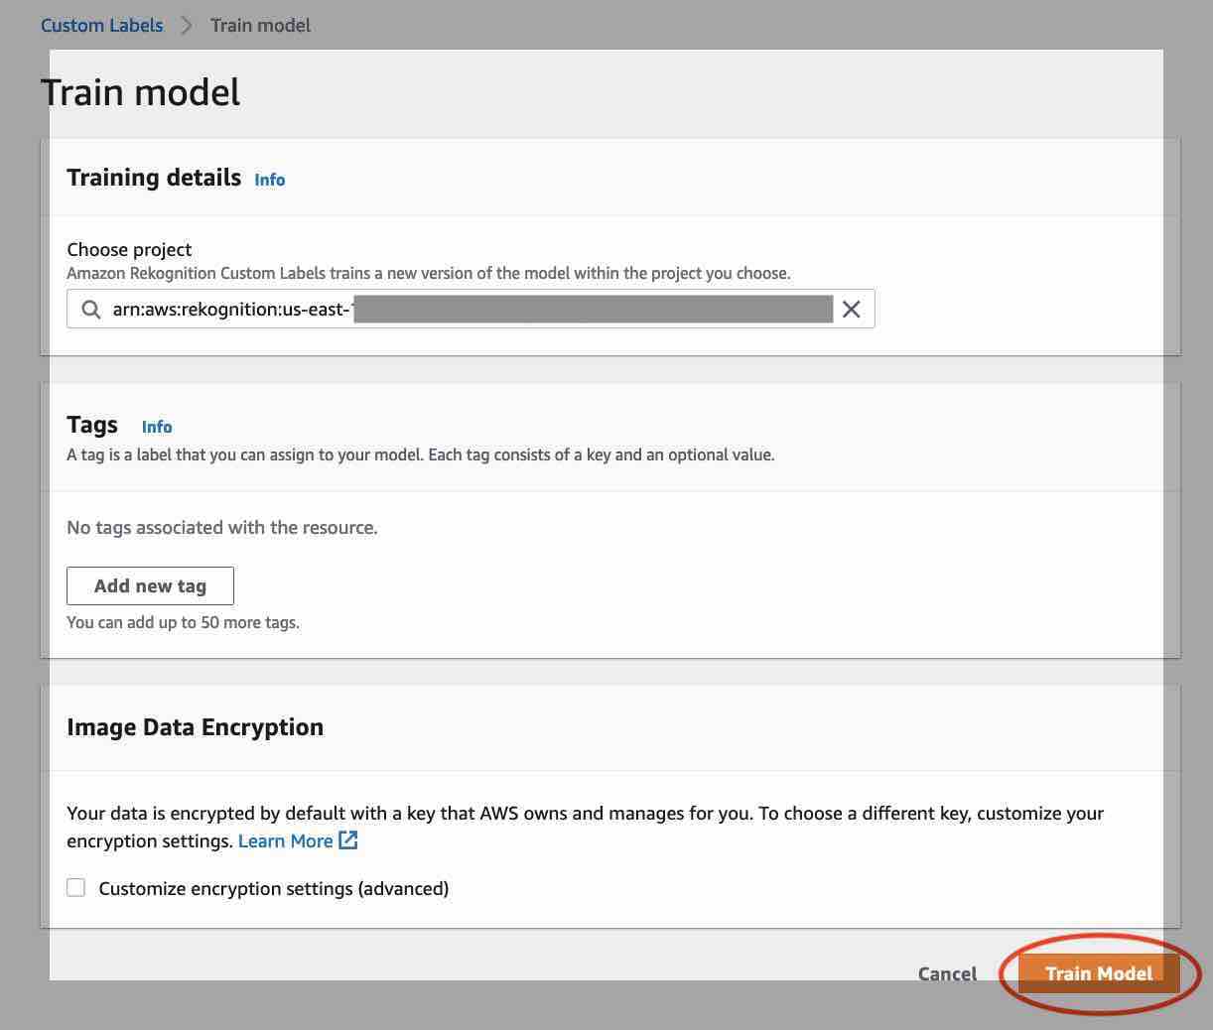
Task: Clear the project ARN using the X icon
Action: click(851, 309)
